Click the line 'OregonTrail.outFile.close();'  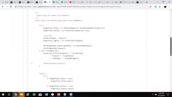click(x=62, y=89)
